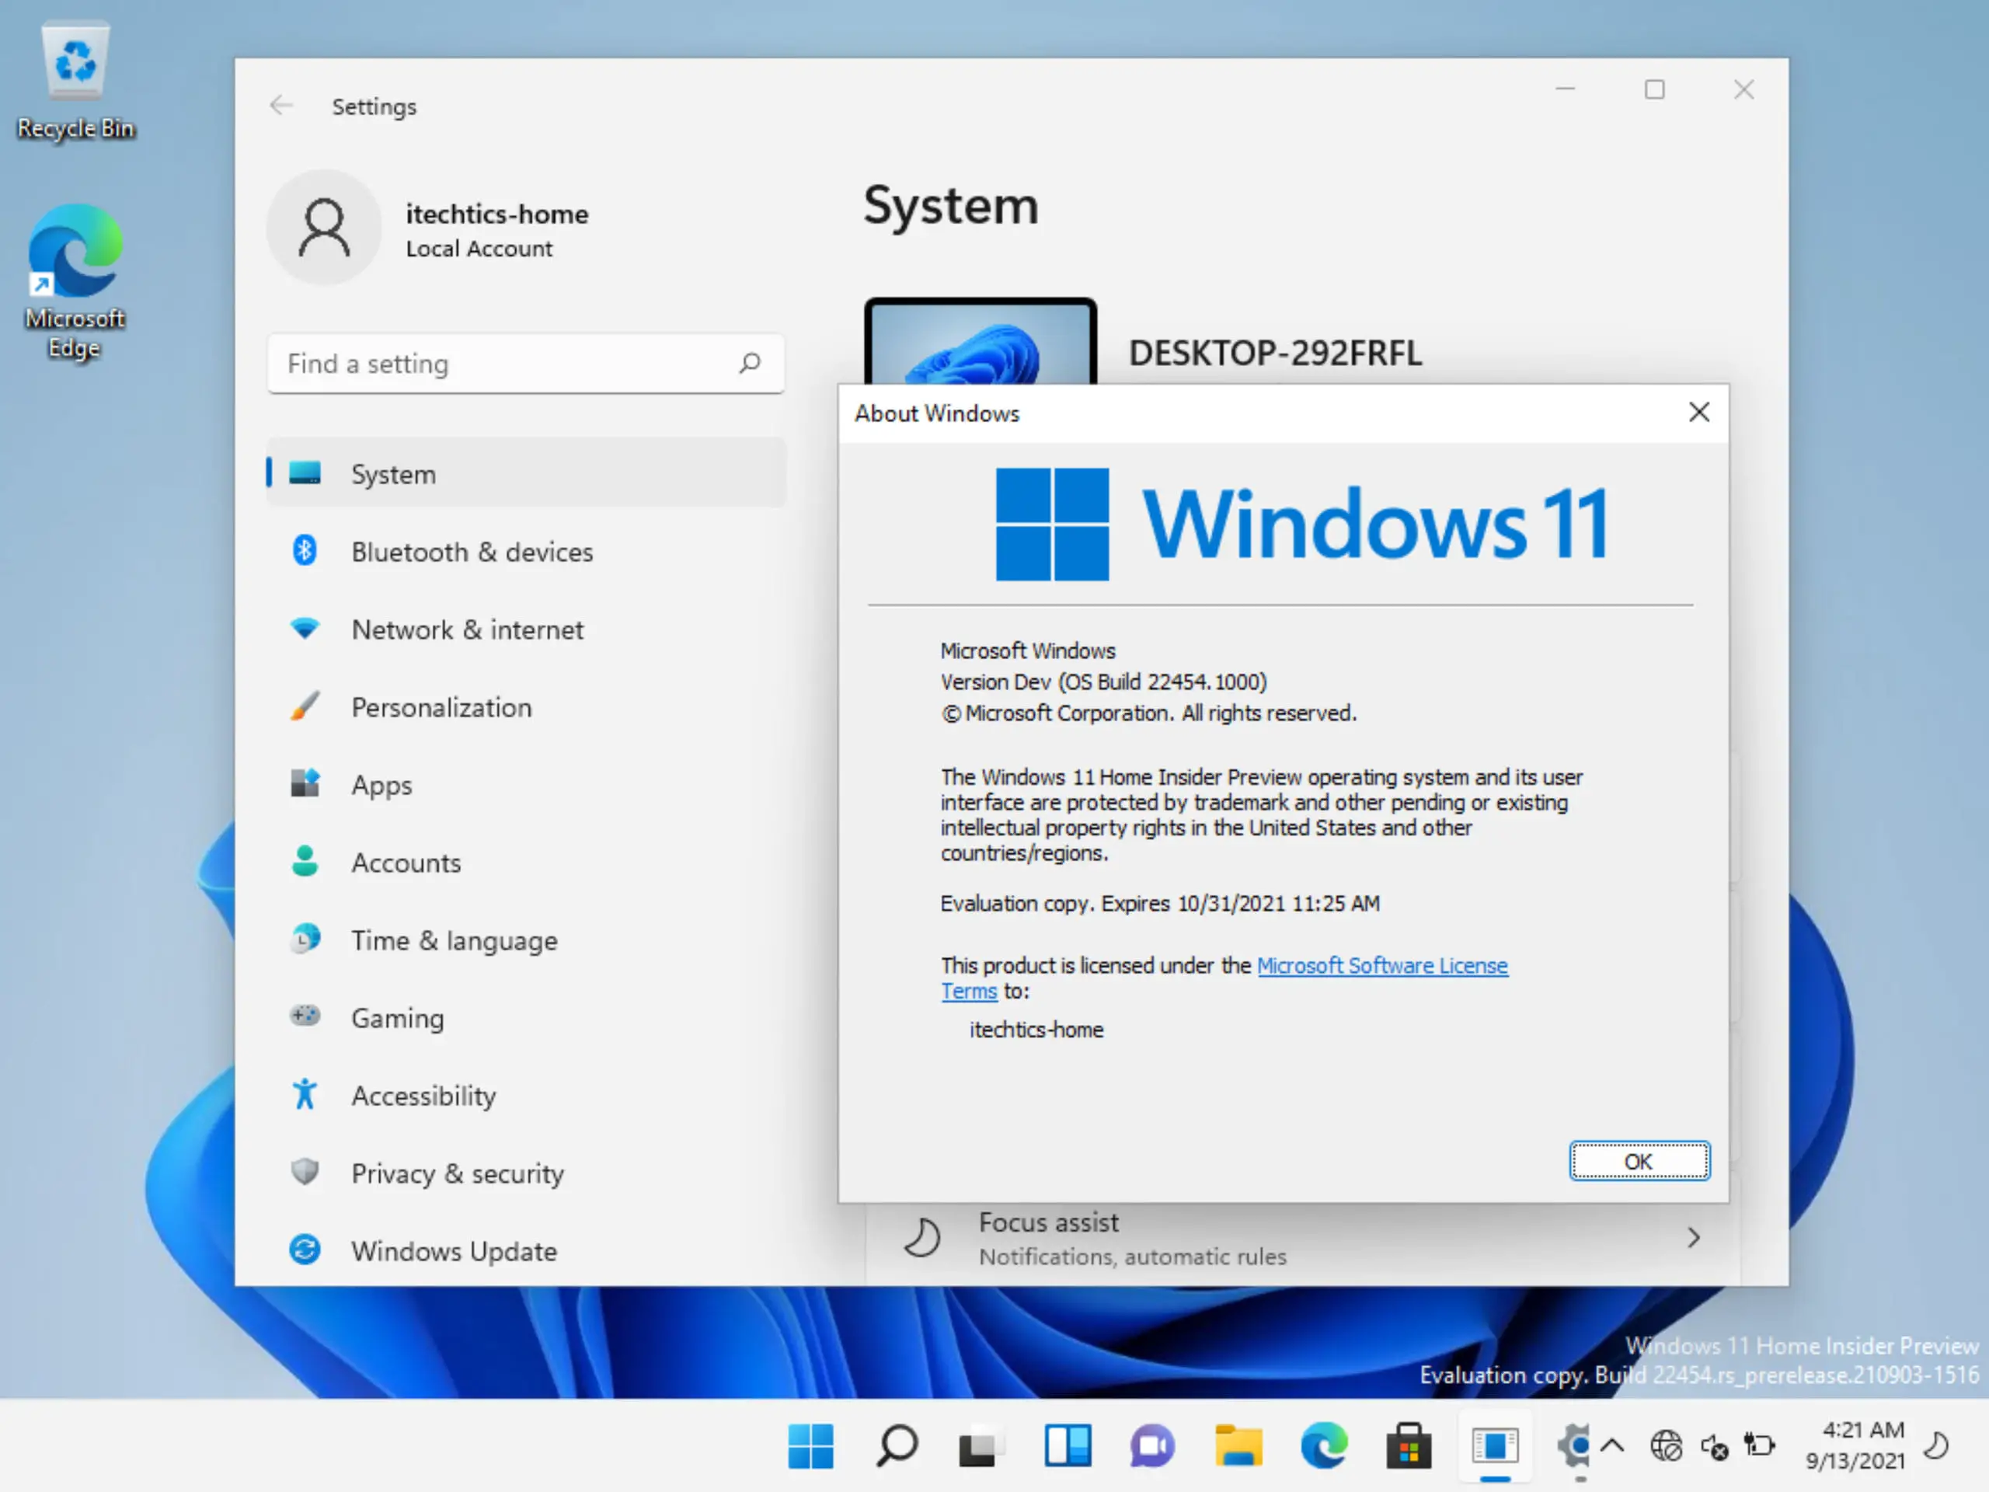Open Task View on the taskbar
This screenshot has width=1989, height=1492.
click(x=980, y=1446)
